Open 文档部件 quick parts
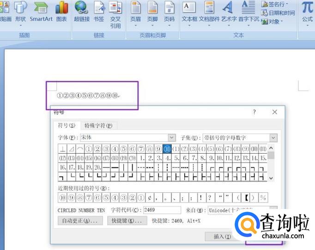Viewport: 315px width, 250px height. tap(209, 13)
